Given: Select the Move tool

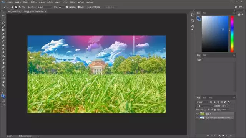Looking at the screenshot, I should (3, 15).
